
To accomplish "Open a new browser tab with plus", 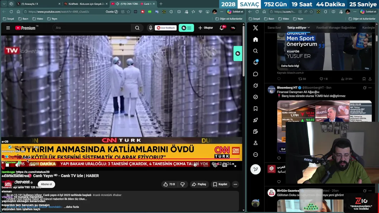I will (161, 4).
